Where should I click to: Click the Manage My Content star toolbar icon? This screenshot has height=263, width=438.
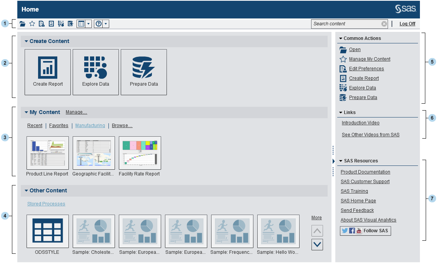tap(32, 24)
